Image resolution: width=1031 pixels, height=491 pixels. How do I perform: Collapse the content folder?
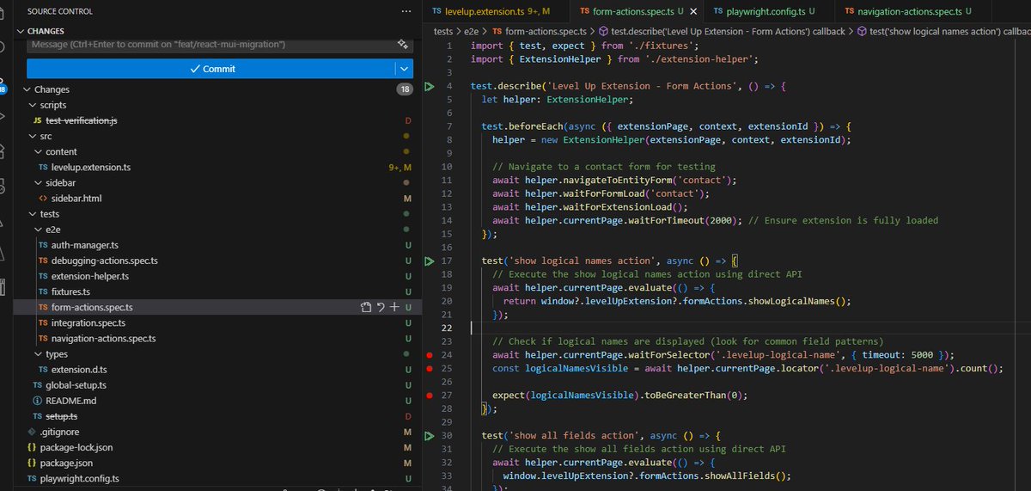point(38,151)
